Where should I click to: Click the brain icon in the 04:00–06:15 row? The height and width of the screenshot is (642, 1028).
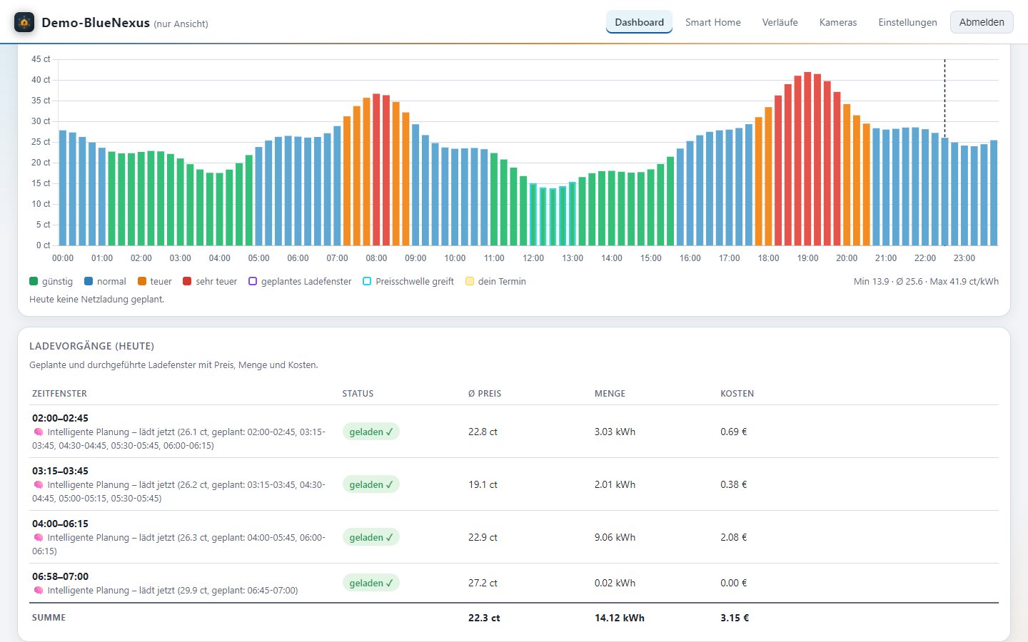[x=39, y=538]
